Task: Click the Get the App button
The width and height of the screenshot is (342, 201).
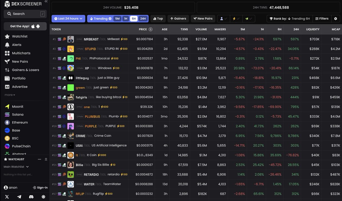Action: [25, 26]
